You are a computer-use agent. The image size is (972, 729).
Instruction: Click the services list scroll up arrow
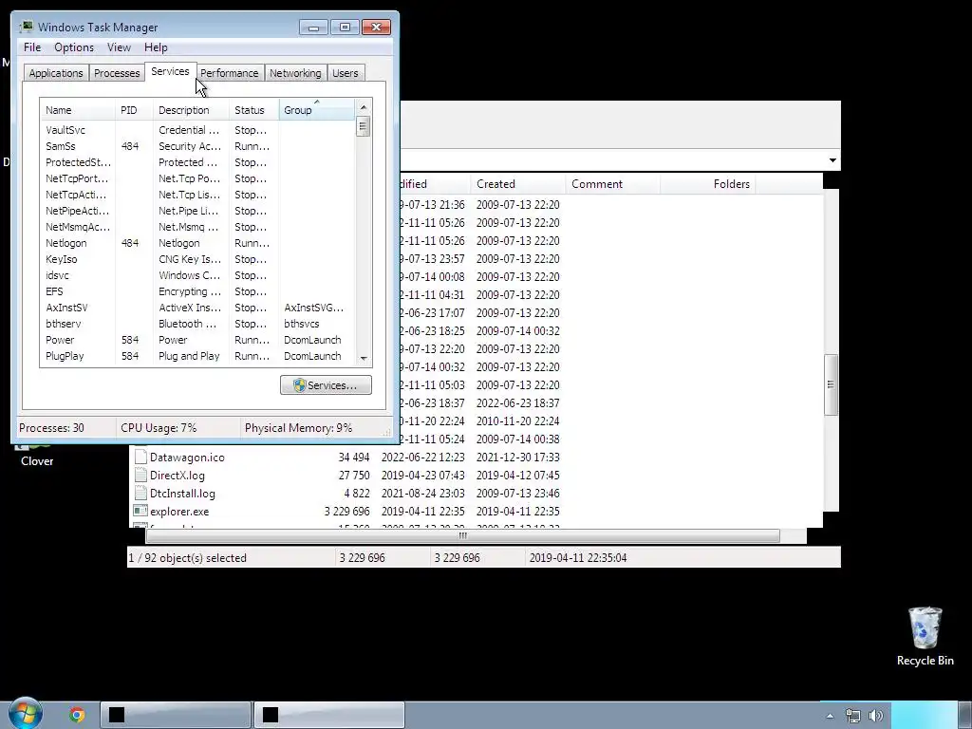(364, 107)
